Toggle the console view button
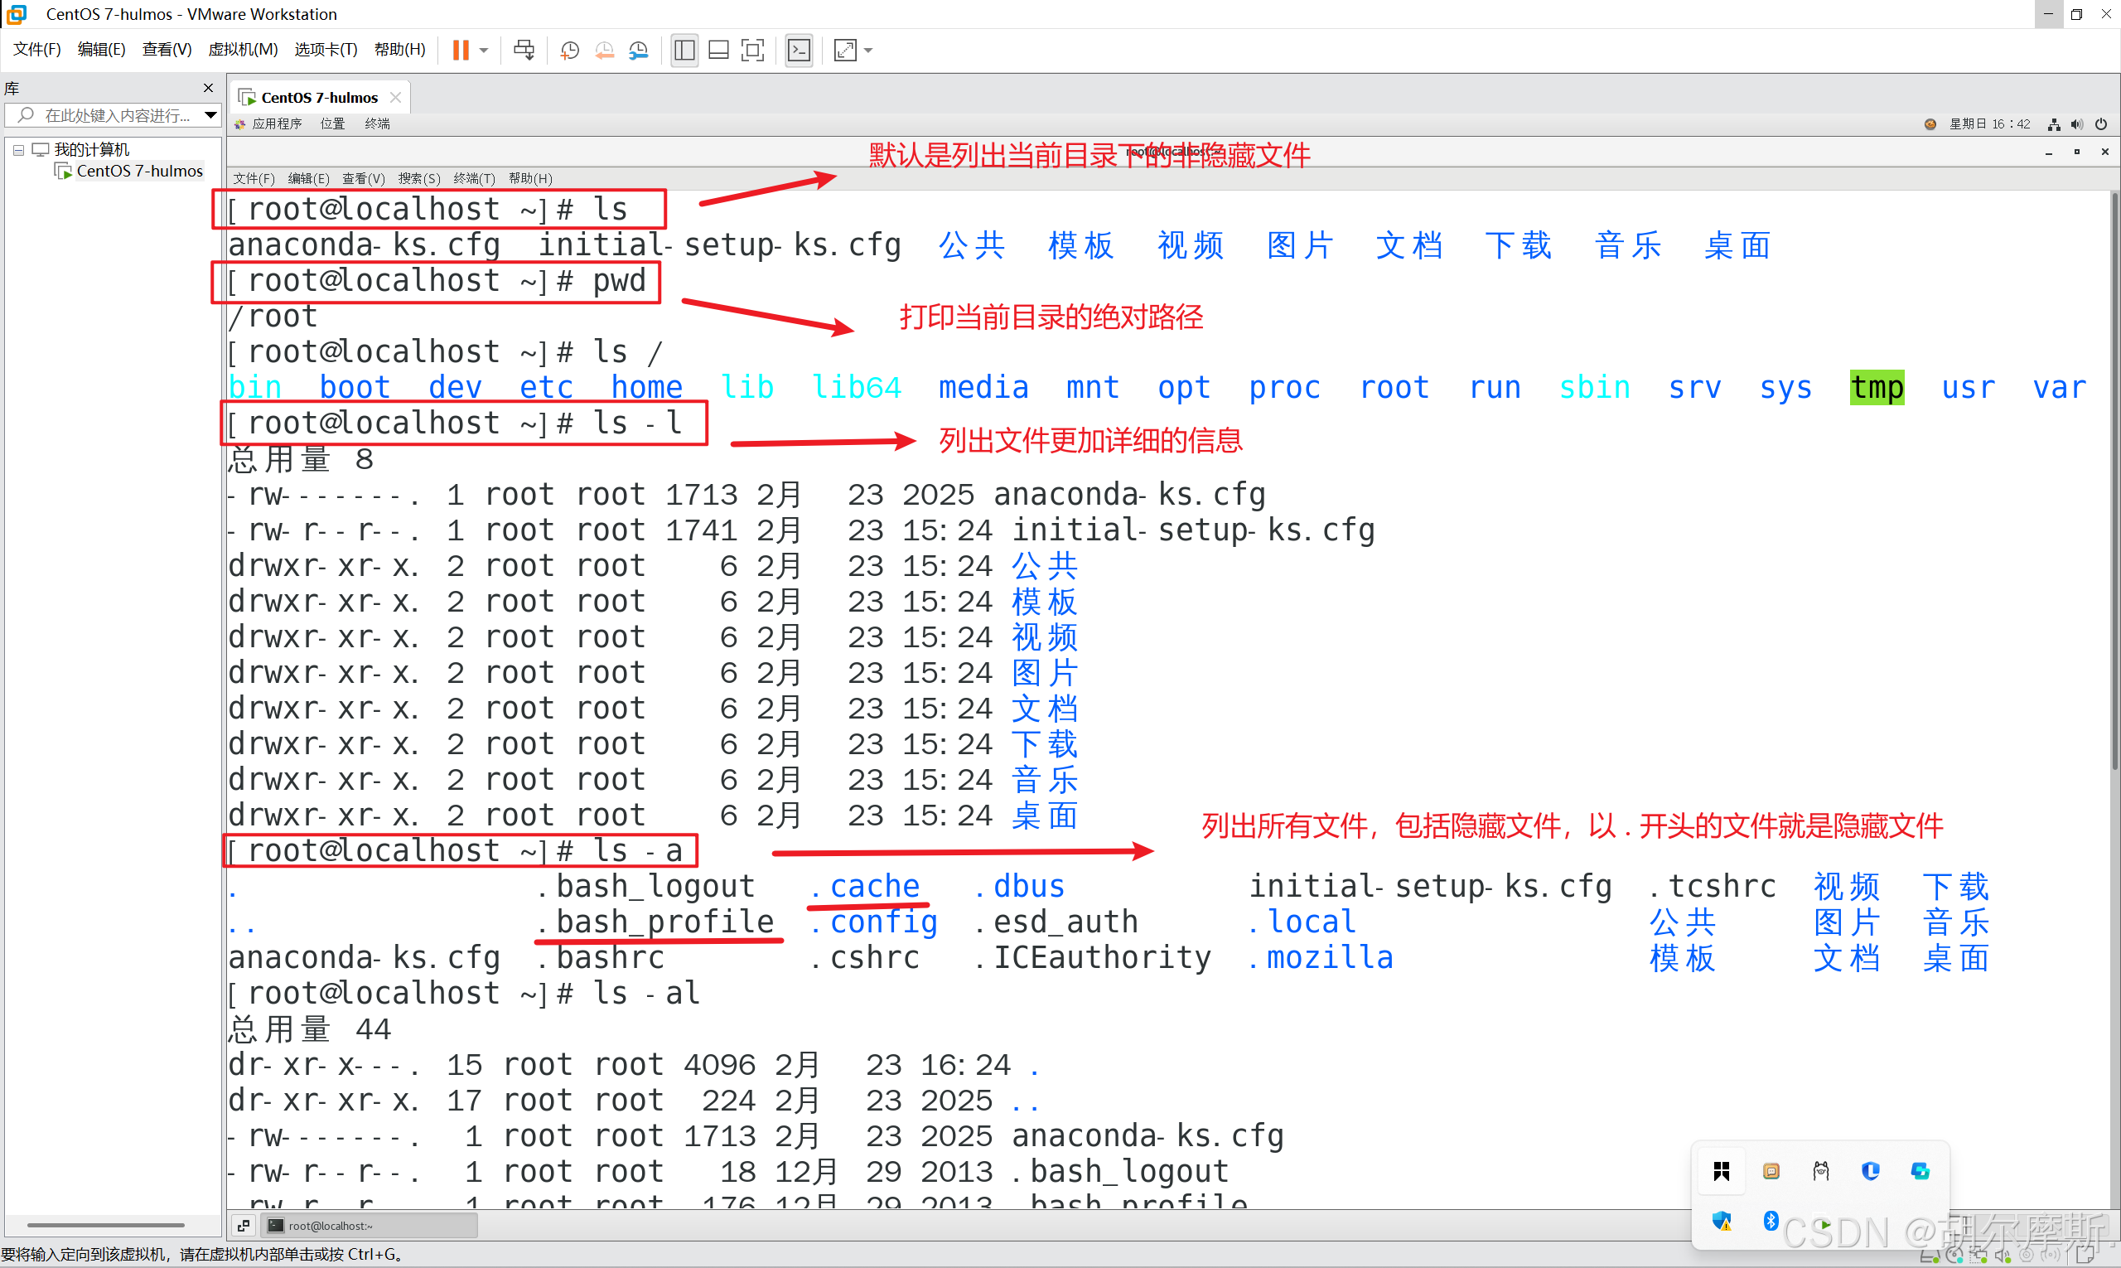 [799, 51]
